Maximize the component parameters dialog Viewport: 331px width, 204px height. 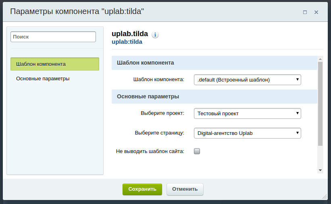(305, 12)
